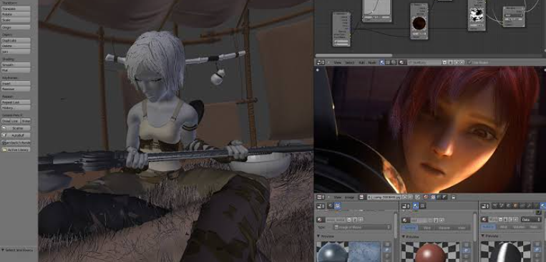Switch to Volume tab in middle panel
Viewport: 546px width, 262px height.
tap(444, 228)
